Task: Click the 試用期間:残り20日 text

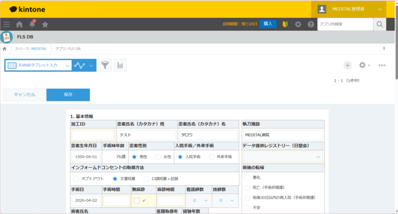Action: pyautogui.click(x=240, y=24)
